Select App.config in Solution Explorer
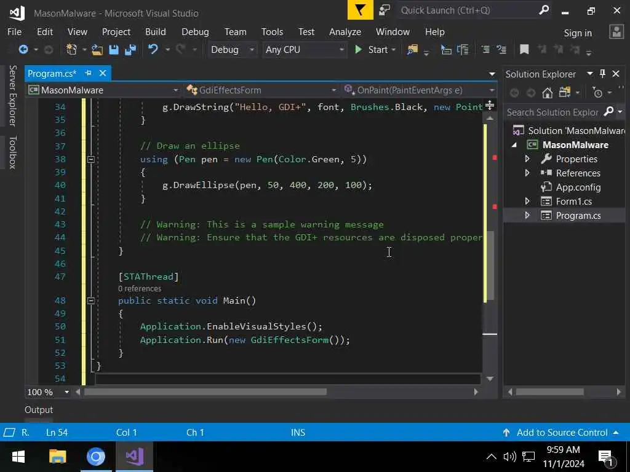This screenshot has height=472, width=630. (x=578, y=187)
